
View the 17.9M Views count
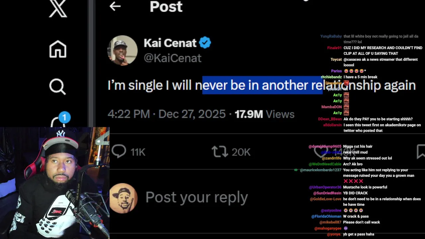[x=264, y=114]
